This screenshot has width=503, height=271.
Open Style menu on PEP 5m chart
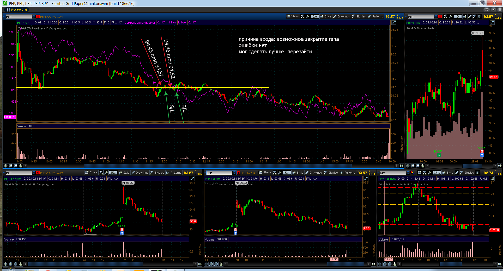(298, 173)
